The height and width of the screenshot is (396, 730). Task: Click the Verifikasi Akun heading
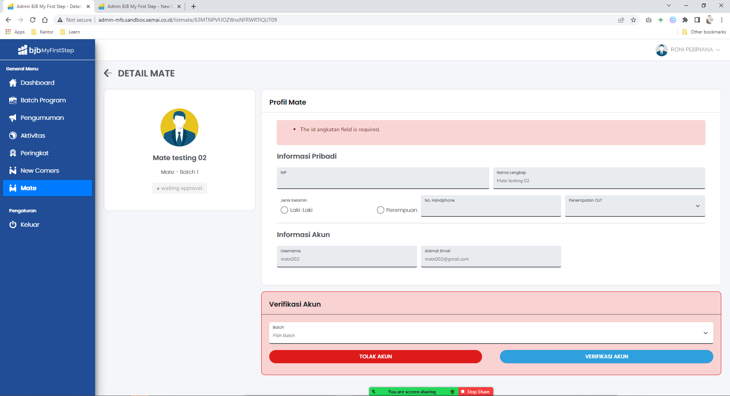click(295, 304)
